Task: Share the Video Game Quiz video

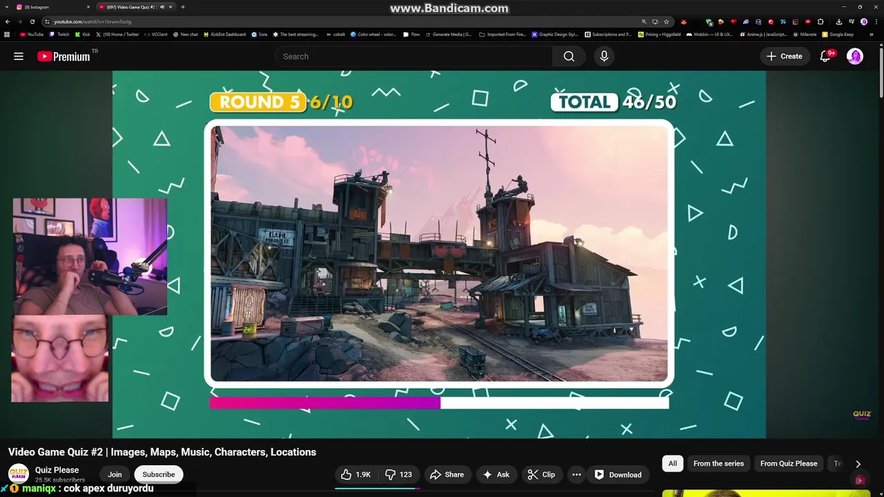Action: pyautogui.click(x=447, y=475)
